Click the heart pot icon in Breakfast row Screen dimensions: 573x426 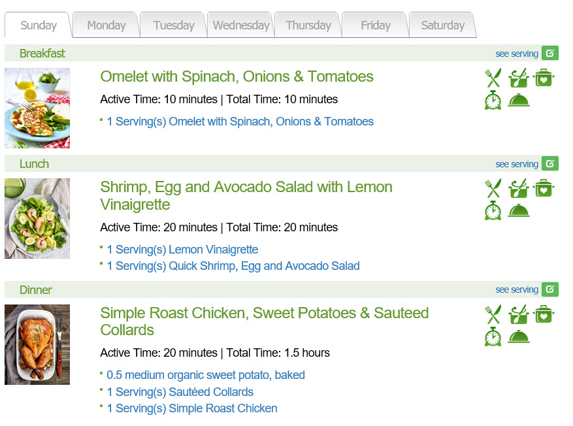544,78
